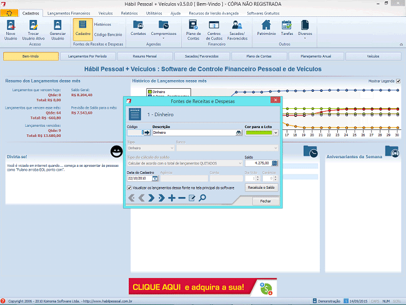Click the Recalcula o Saldo button

coord(261,187)
